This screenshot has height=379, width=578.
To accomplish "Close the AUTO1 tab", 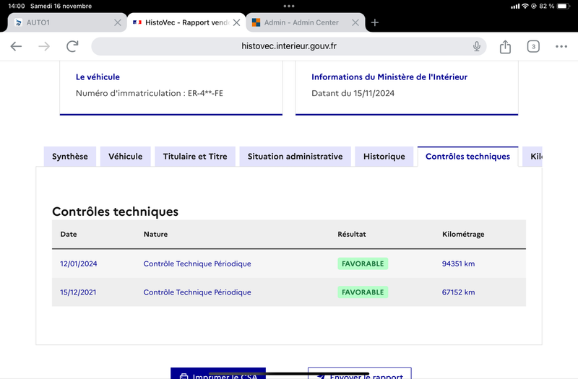I will [x=118, y=22].
